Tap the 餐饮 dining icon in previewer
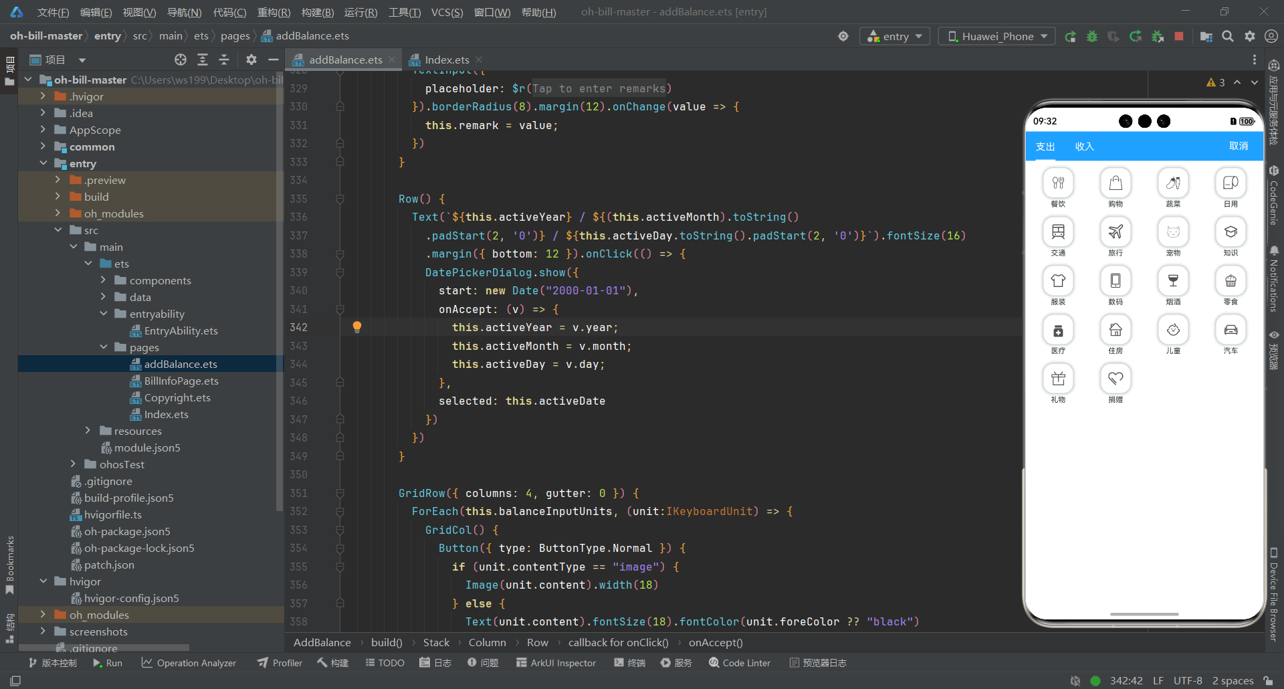Viewport: 1284px width, 689px height. (1058, 183)
